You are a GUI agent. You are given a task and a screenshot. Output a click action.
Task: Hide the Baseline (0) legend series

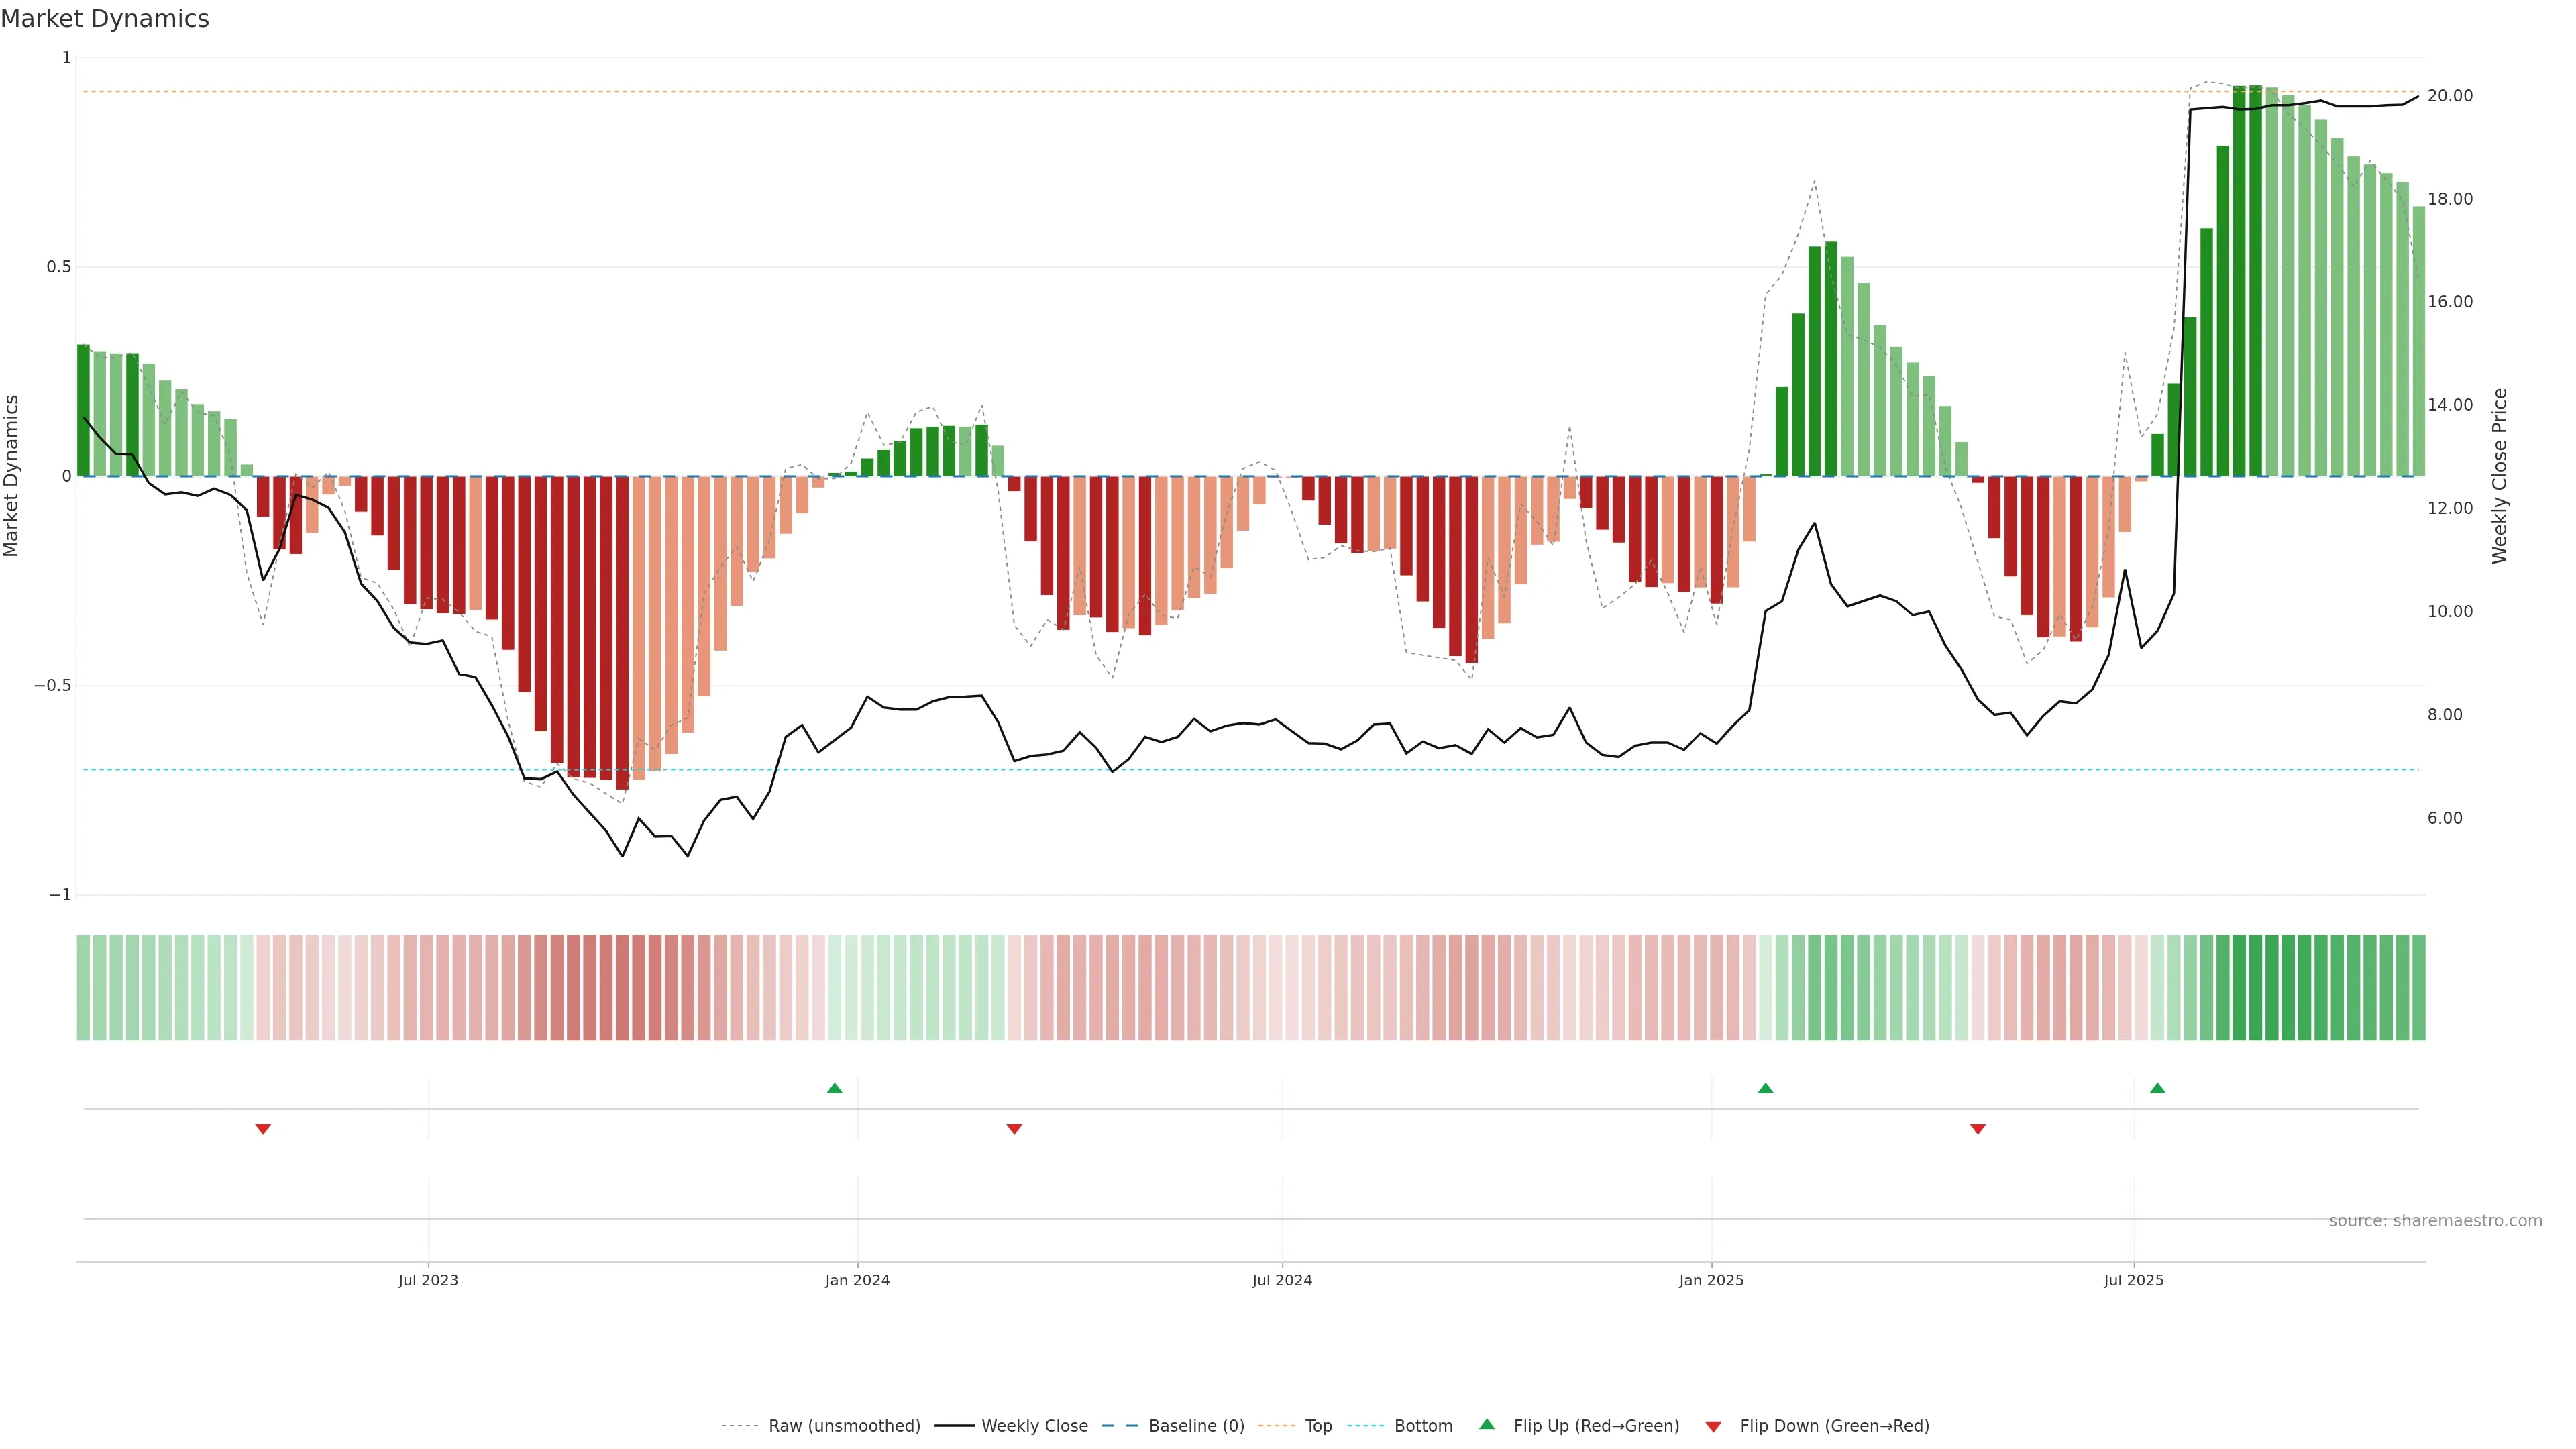click(x=1196, y=1426)
